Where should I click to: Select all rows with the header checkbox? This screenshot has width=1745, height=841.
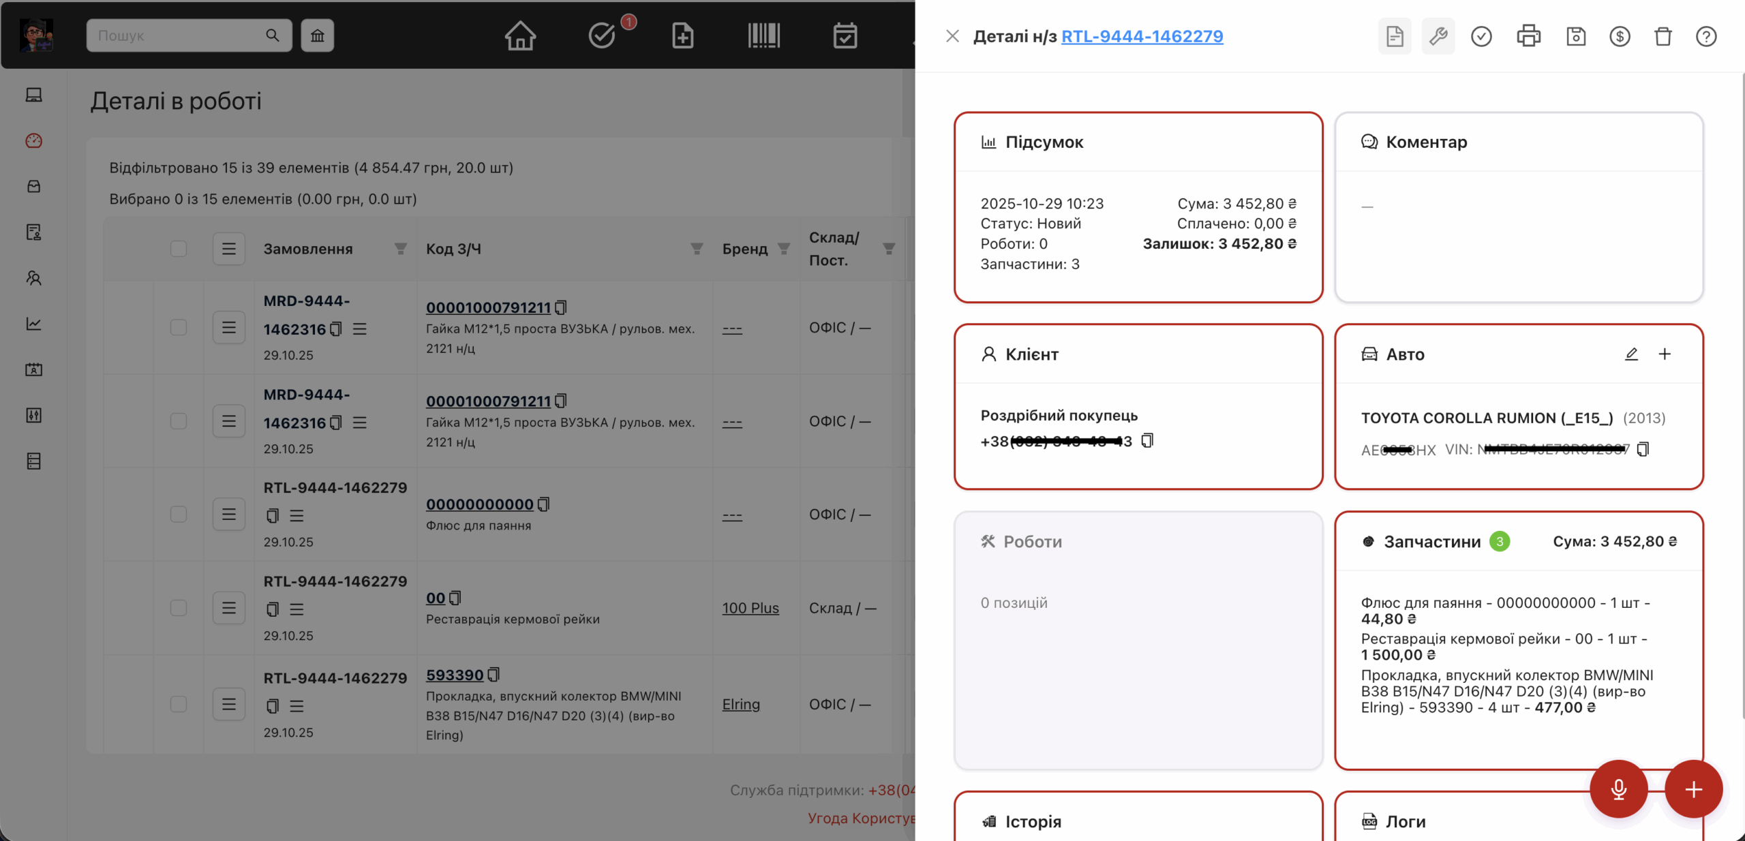tap(179, 249)
